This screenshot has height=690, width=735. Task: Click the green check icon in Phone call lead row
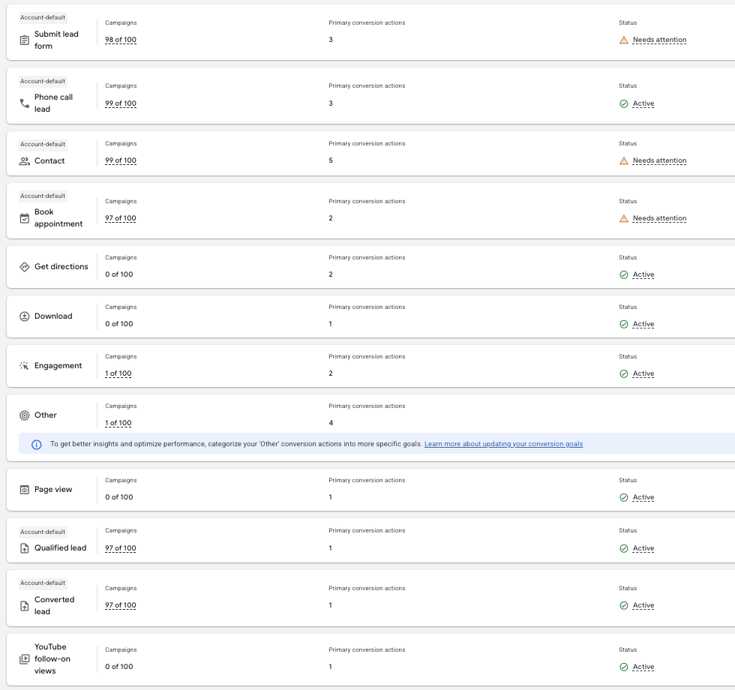tap(623, 103)
